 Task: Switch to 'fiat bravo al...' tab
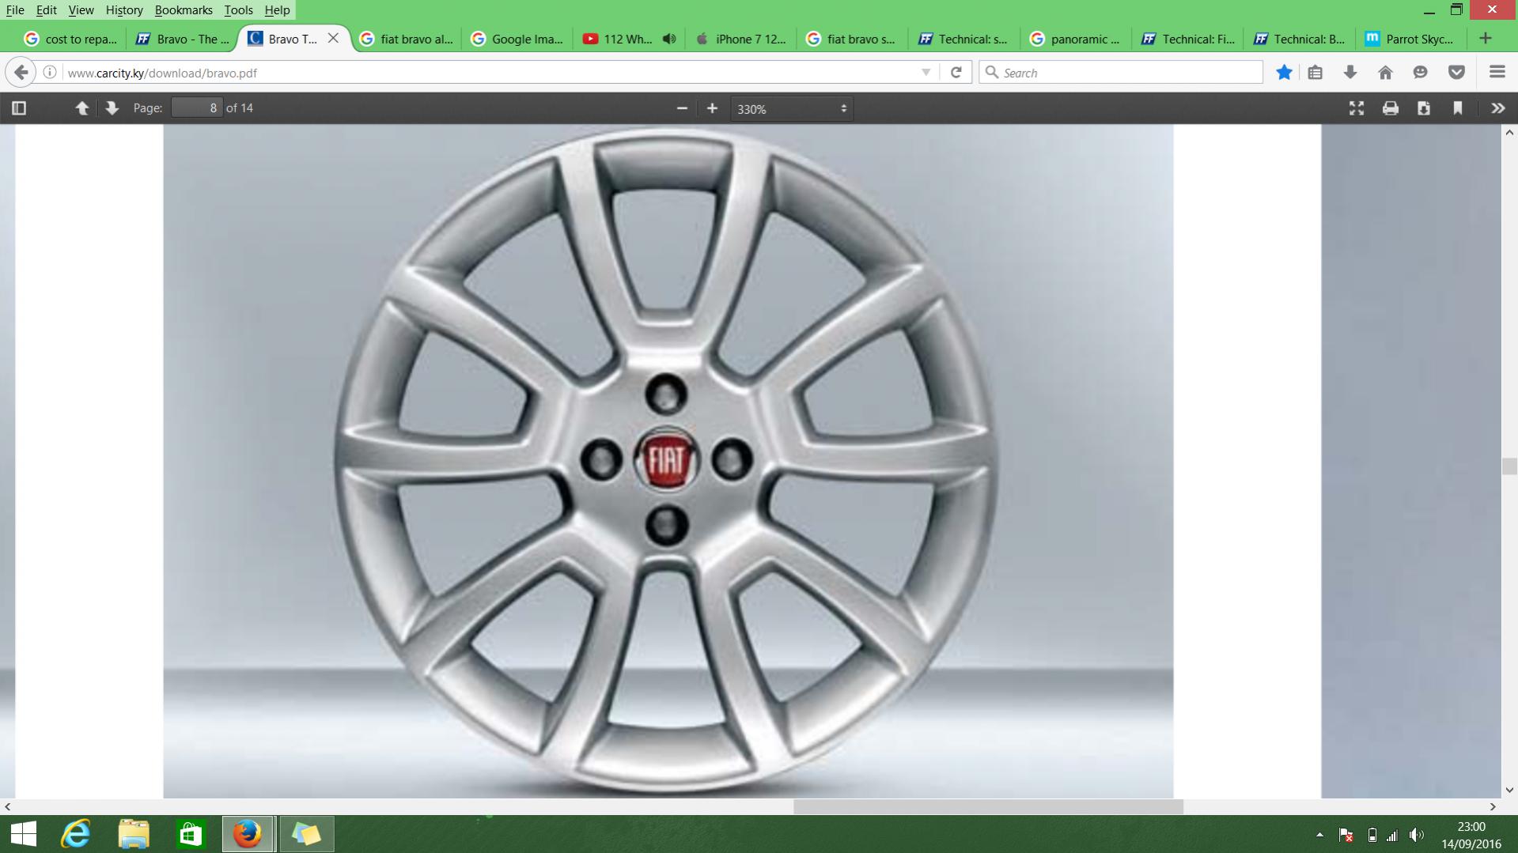click(407, 39)
